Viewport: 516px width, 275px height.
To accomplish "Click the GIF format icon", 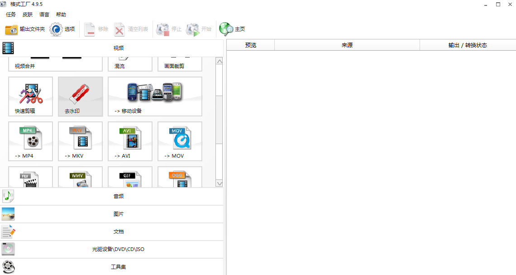I will tap(130, 178).
